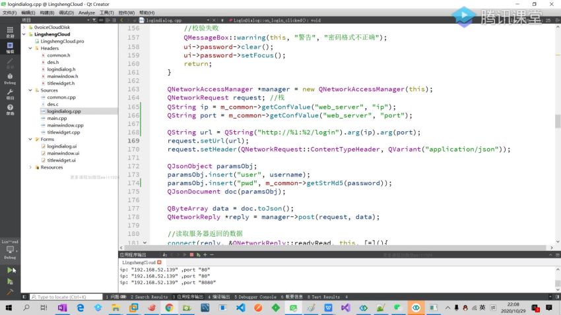Screen dimensions: 561x315
Task: Open LingshengCloud.pro project file
Action: point(62,41)
